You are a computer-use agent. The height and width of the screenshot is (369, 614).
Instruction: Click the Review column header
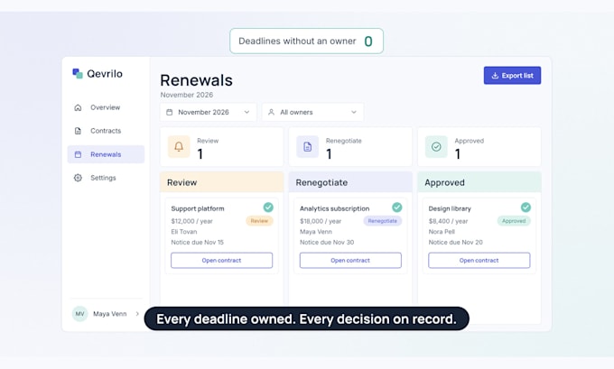click(x=221, y=182)
